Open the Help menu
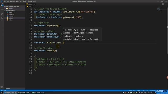 34,1
